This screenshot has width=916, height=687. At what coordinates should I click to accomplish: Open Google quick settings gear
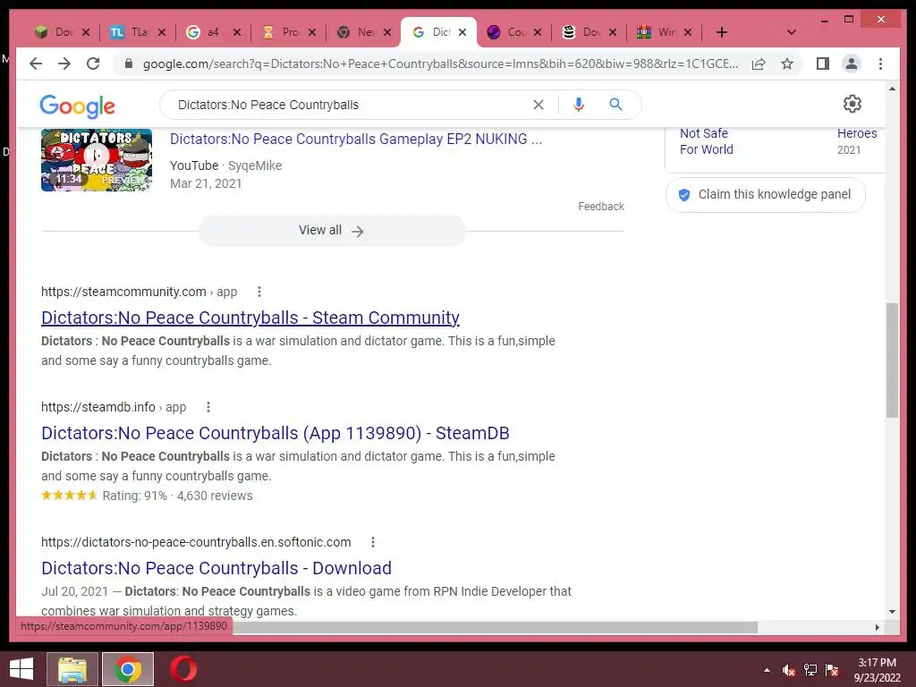point(852,104)
